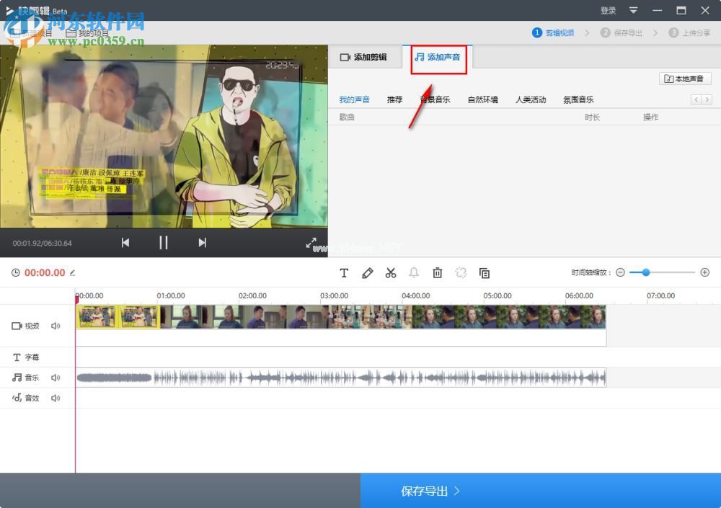The height and width of the screenshot is (508, 721).
Task: Mute the 视频 video track speaker
Action: point(56,325)
